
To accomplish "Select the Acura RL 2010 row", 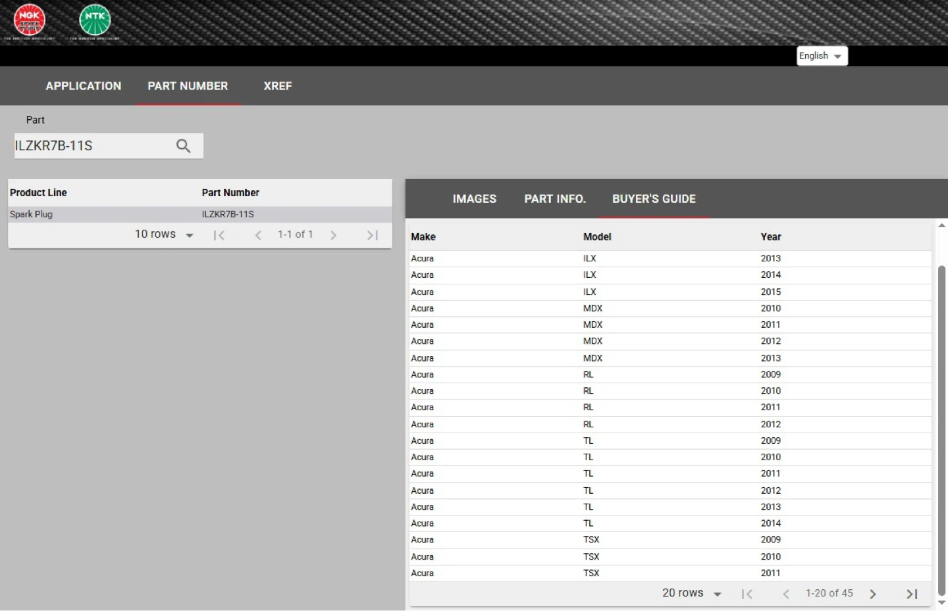I will pyautogui.click(x=670, y=391).
